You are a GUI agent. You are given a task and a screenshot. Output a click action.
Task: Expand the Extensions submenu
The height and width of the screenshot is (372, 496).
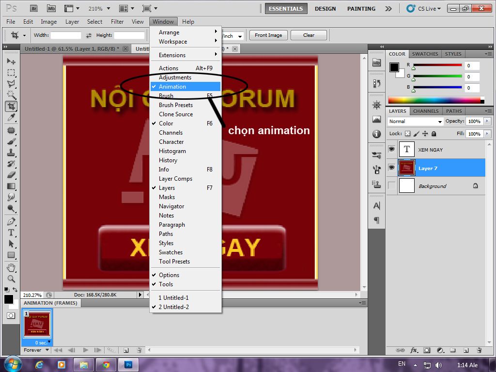tap(186, 55)
